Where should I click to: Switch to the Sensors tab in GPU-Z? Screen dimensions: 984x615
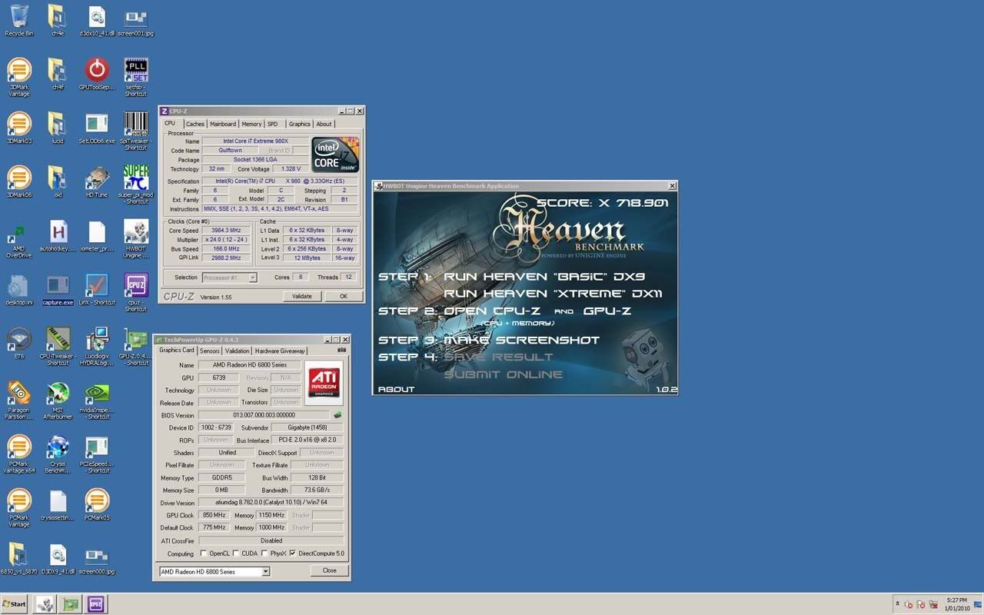pos(209,351)
